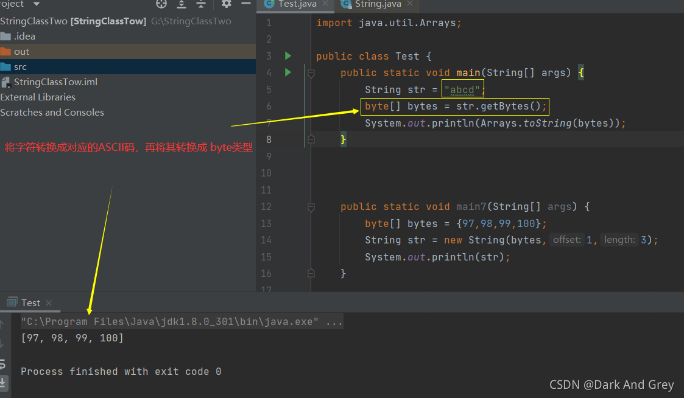Hide the Project panel with minus icon
Image resolution: width=684 pixels, height=398 pixels.
coord(246,4)
